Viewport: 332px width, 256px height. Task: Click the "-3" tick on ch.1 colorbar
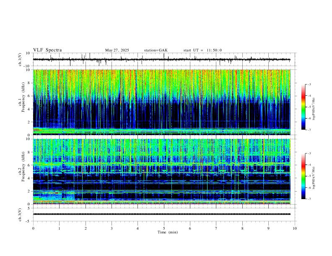309,84
